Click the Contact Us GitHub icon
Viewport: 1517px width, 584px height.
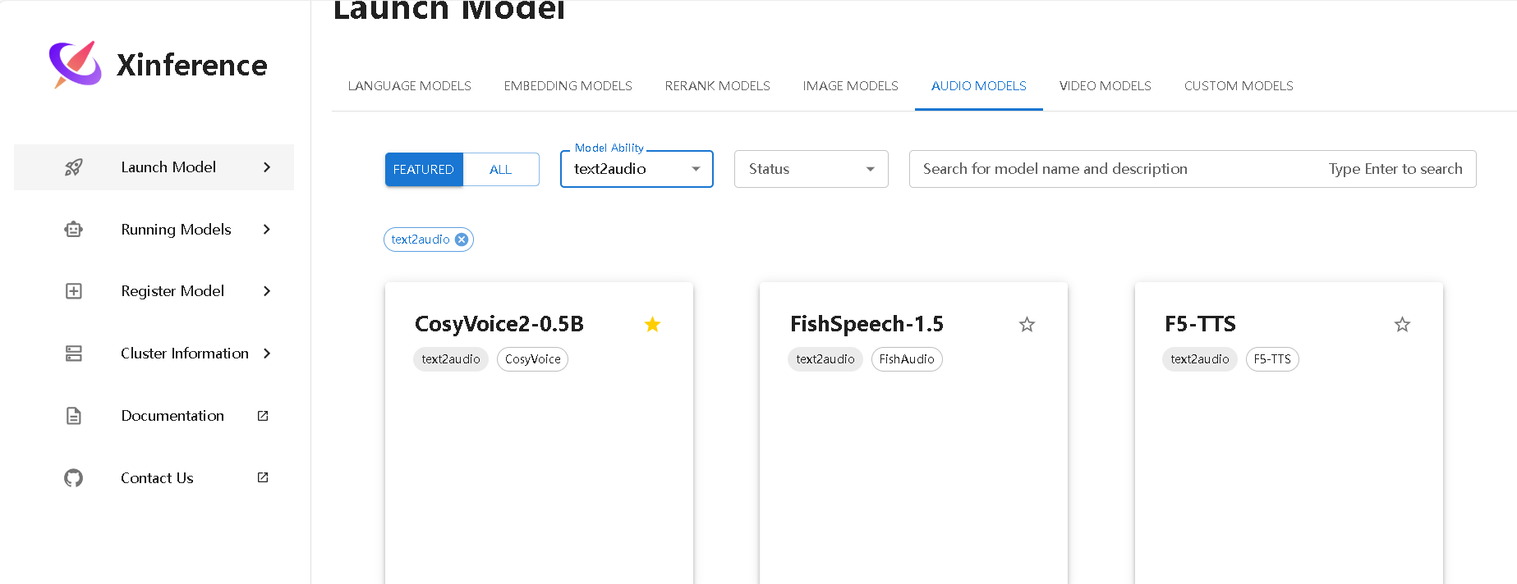tap(74, 478)
